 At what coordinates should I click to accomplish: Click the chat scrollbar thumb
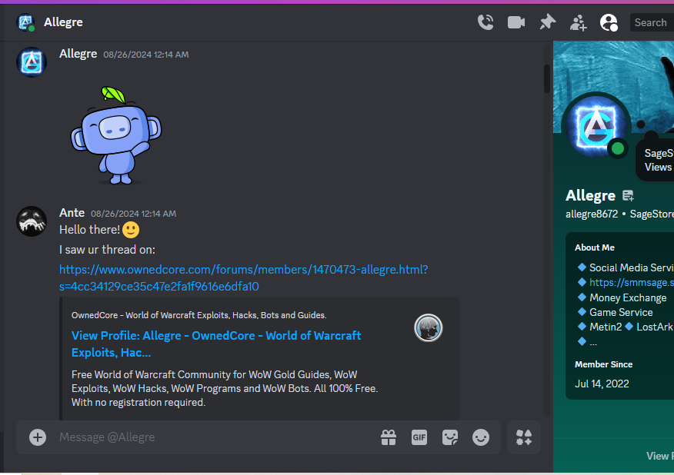point(547,78)
